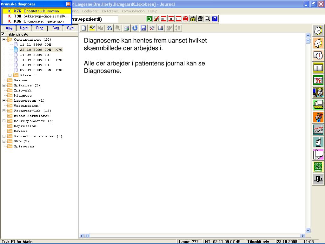The height and width of the screenshot is (244, 325).
Task: Open the REC prescriptions button
Action: (164, 19)
